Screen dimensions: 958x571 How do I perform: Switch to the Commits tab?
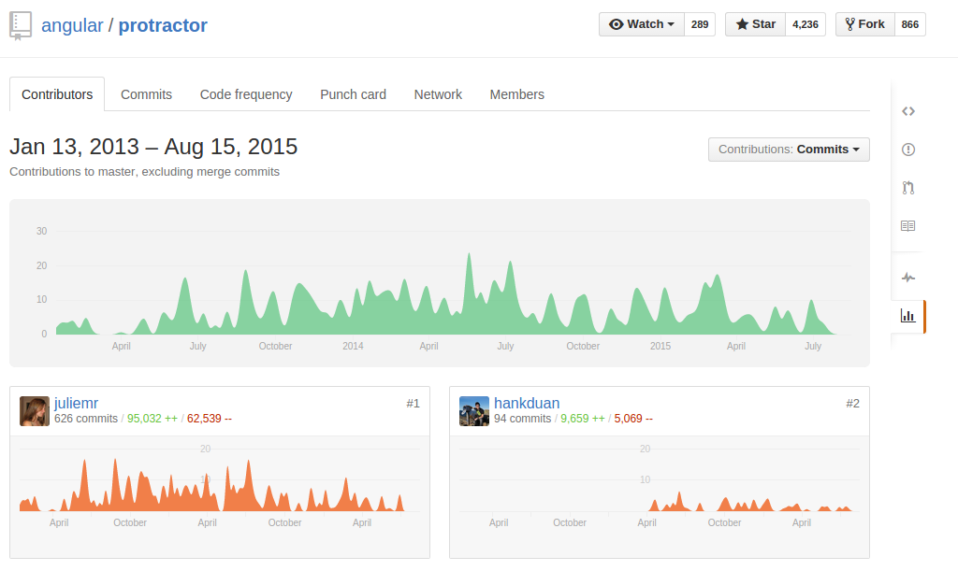146,94
